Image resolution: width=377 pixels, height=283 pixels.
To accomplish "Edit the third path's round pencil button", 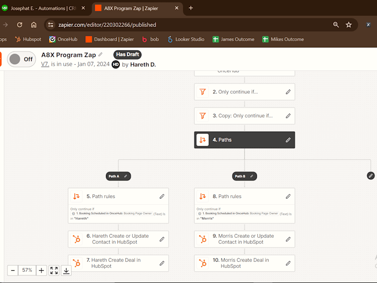I will tap(371, 175).
